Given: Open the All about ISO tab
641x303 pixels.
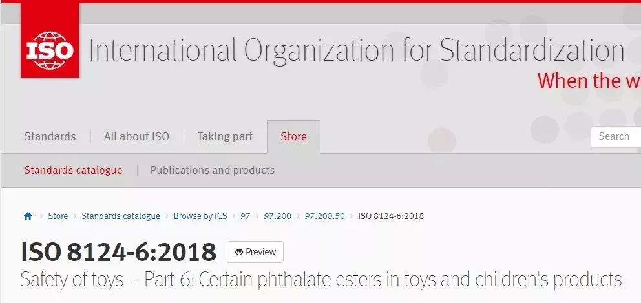Looking at the screenshot, I should [x=136, y=136].
